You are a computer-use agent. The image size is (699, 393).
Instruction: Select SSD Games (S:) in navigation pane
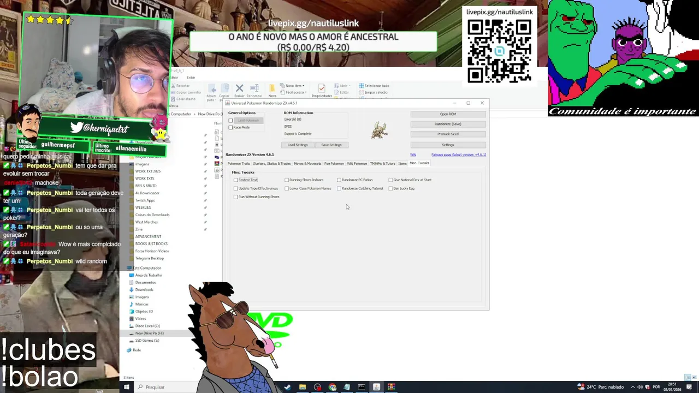(x=147, y=340)
